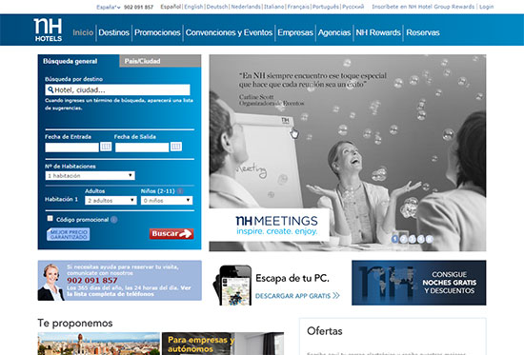Select slide 3 in banner carousel
The height and width of the screenshot is (355, 524).
[x=412, y=239]
